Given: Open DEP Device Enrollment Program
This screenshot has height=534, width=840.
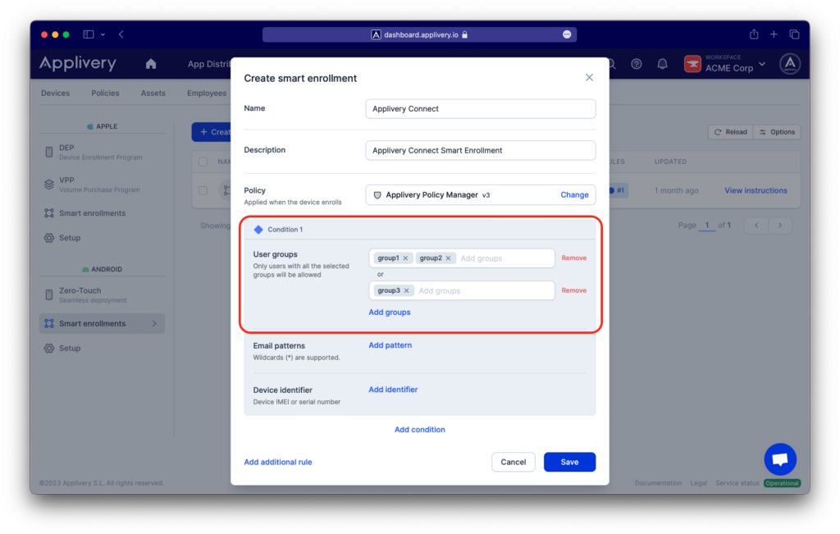Looking at the screenshot, I should (x=101, y=152).
